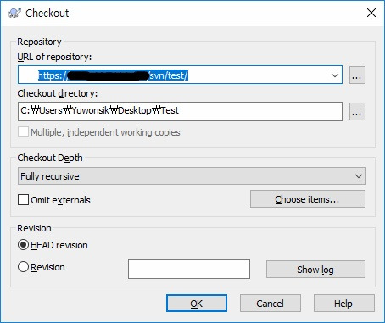Toggle Multiple, independent working copies checkbox
Image resolution: width=385 pixels, height=323 pixels.
pos(23,132)
